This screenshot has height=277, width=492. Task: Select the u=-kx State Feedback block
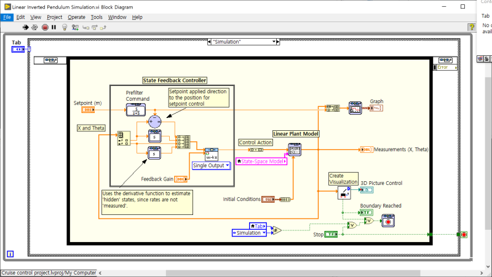click(x=211, y=155)
